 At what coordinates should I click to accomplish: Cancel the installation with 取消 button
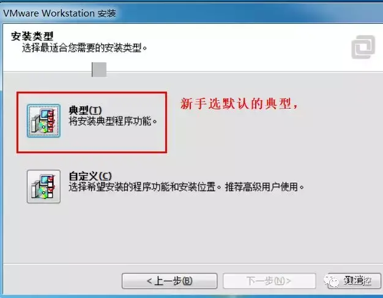(x=357, y=281)
